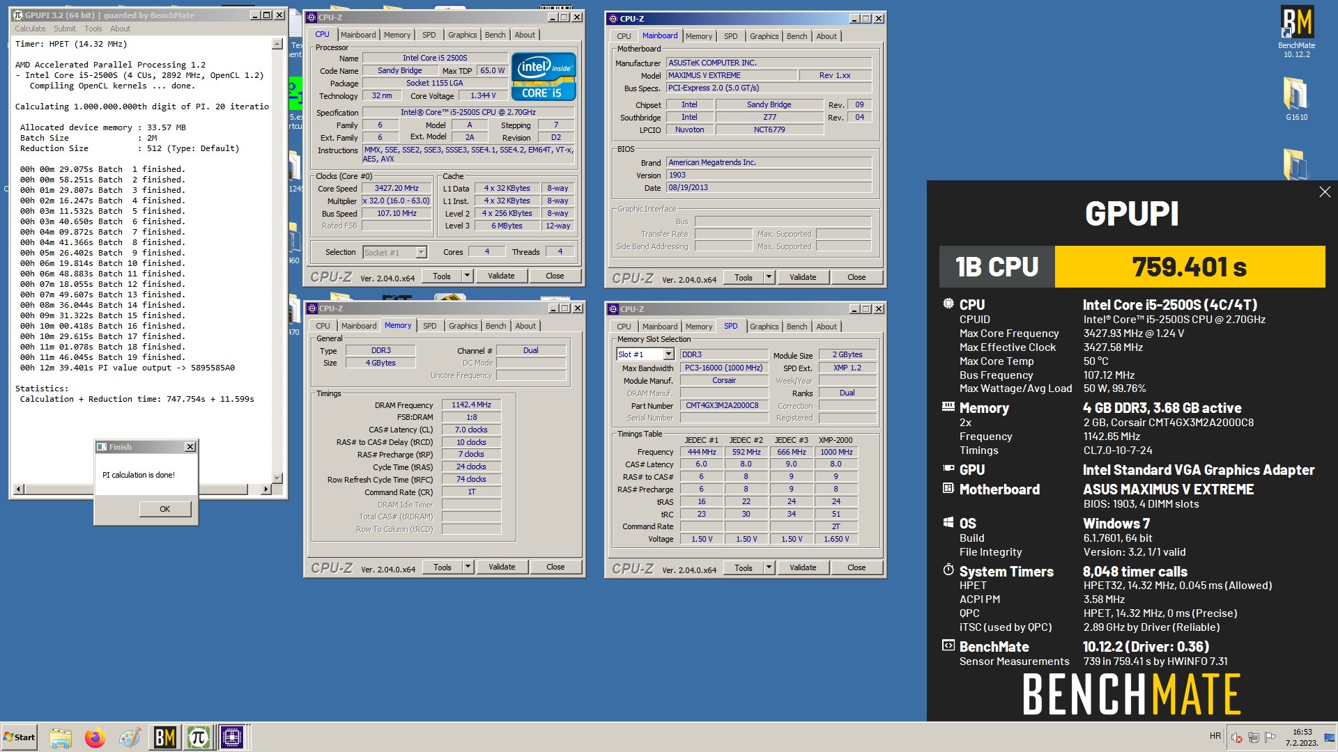The height and width of the screenshot is (752, 1338).
Task: Open the G1610 desktop folder
Action: pyautogui.click(x=1296, y=99)
